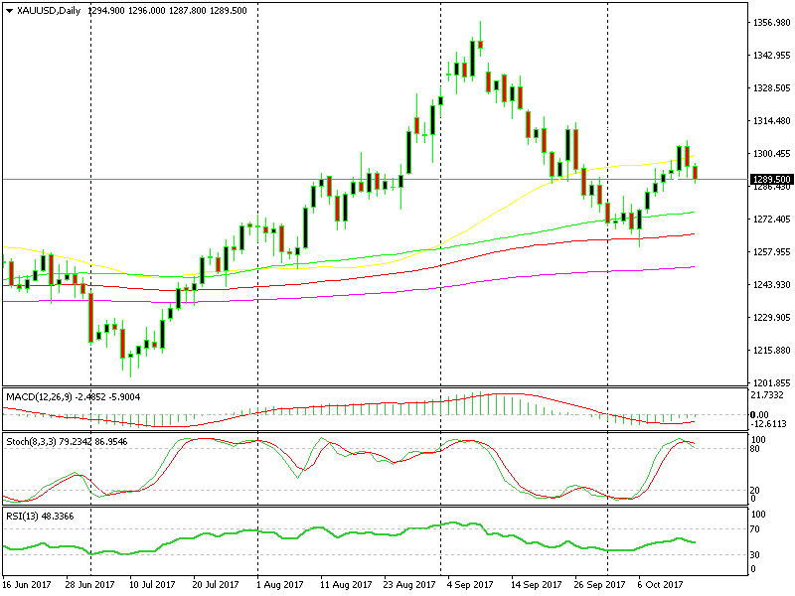This screenshot has width=795, height=596.
Task: Select price axis value 1243.930
Action: click(x=772, y=285)
